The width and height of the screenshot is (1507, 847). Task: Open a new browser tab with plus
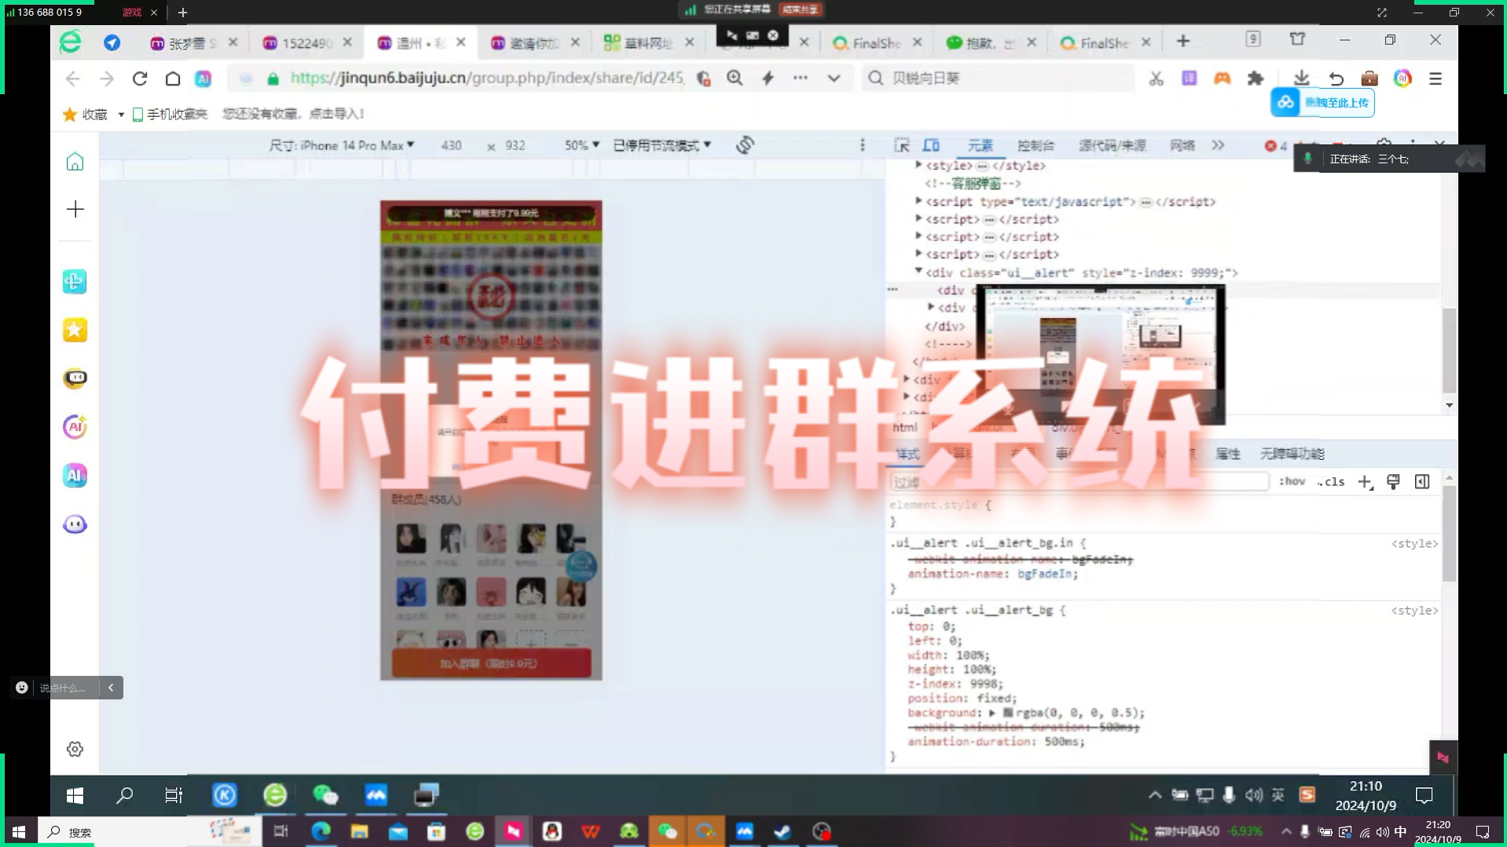click(x=1183, y=41)
